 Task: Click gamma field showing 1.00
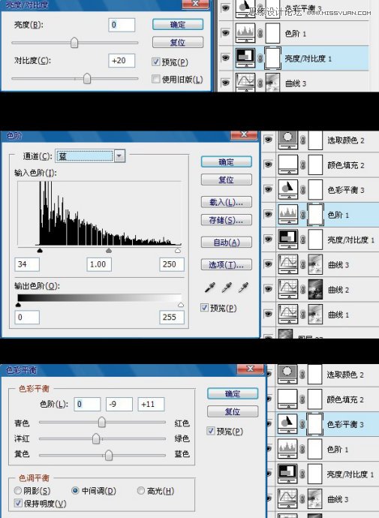click(x=99, y=264)
